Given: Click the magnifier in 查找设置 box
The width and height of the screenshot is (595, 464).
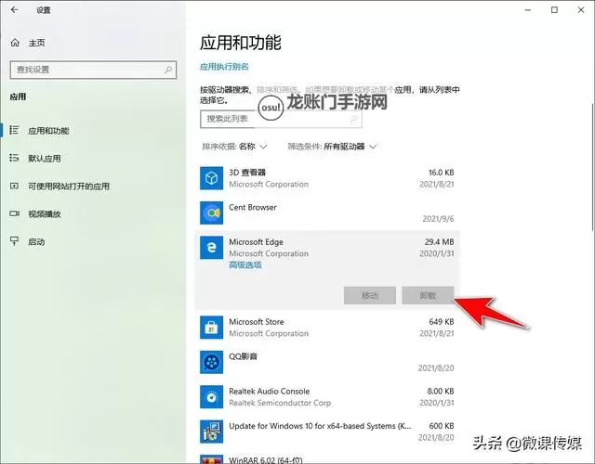Looking at the screenshot, I should click(x=168, y=70).
